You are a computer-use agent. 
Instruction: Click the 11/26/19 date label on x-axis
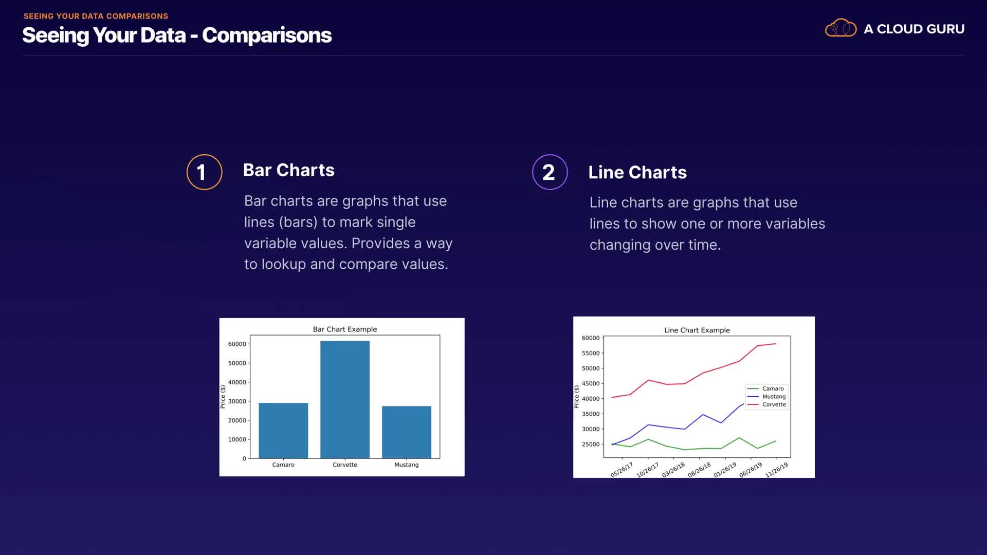(x=776, y=470)
